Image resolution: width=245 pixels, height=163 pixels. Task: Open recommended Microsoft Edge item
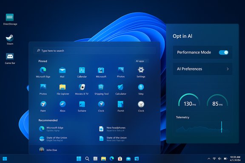pyautogui.click(x=51, y=129)
